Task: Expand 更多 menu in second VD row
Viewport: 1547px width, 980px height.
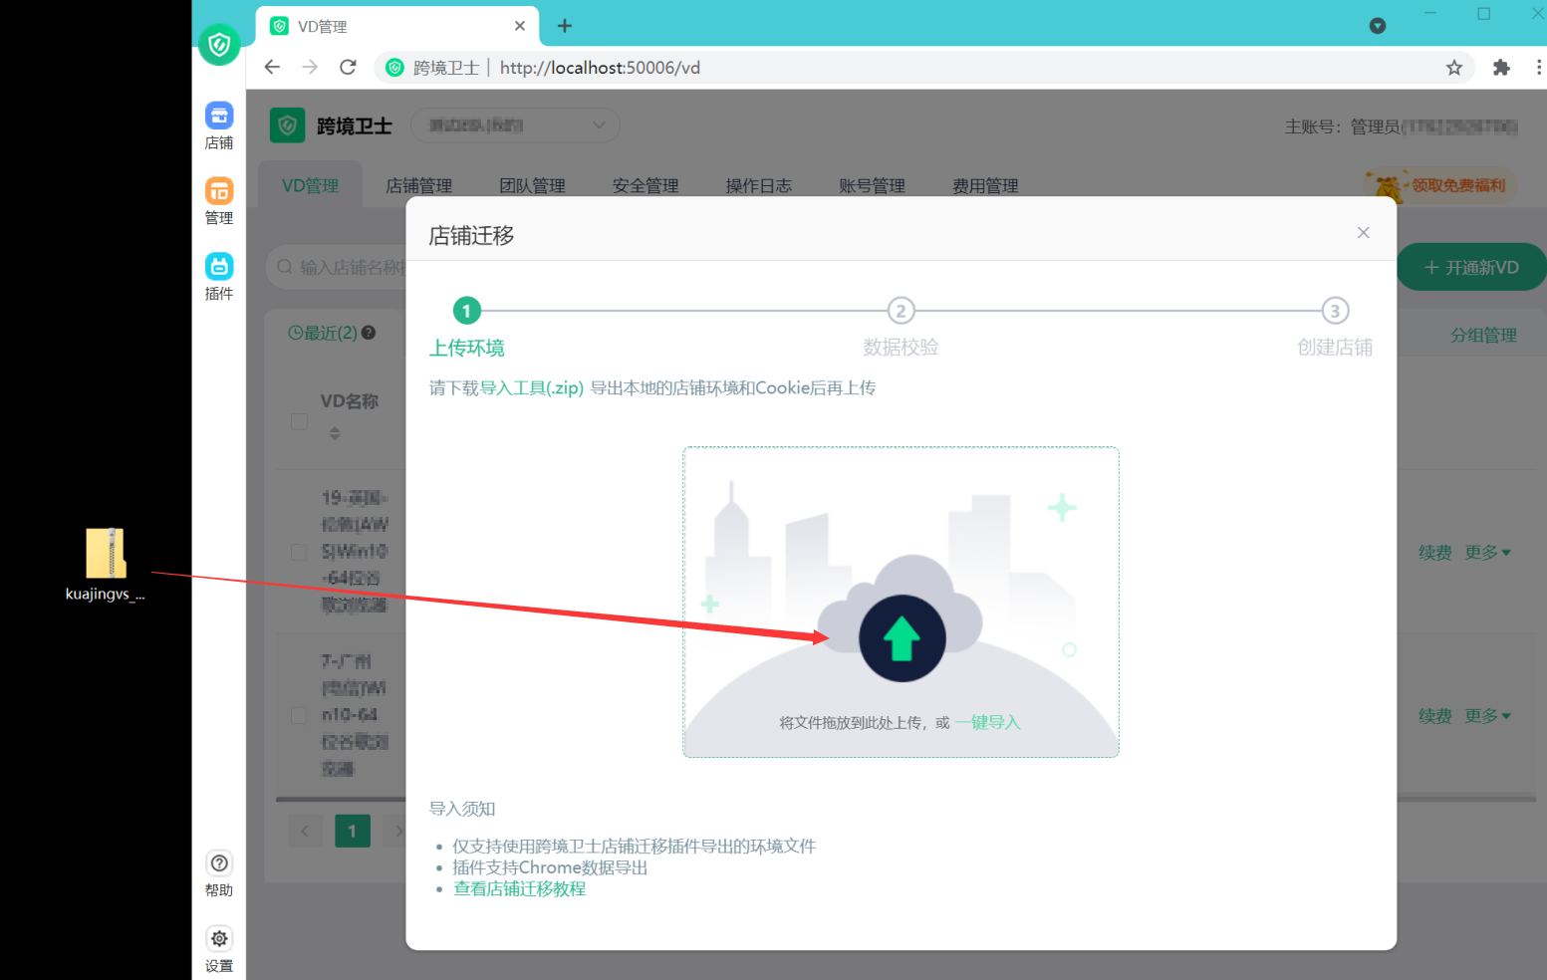Action: (1488, 716)
